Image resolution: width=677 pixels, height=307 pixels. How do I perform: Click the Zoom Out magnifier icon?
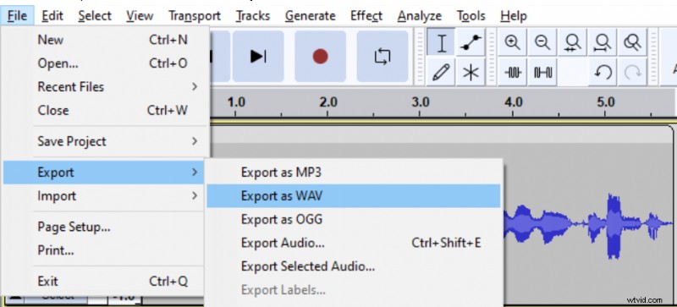542,43
